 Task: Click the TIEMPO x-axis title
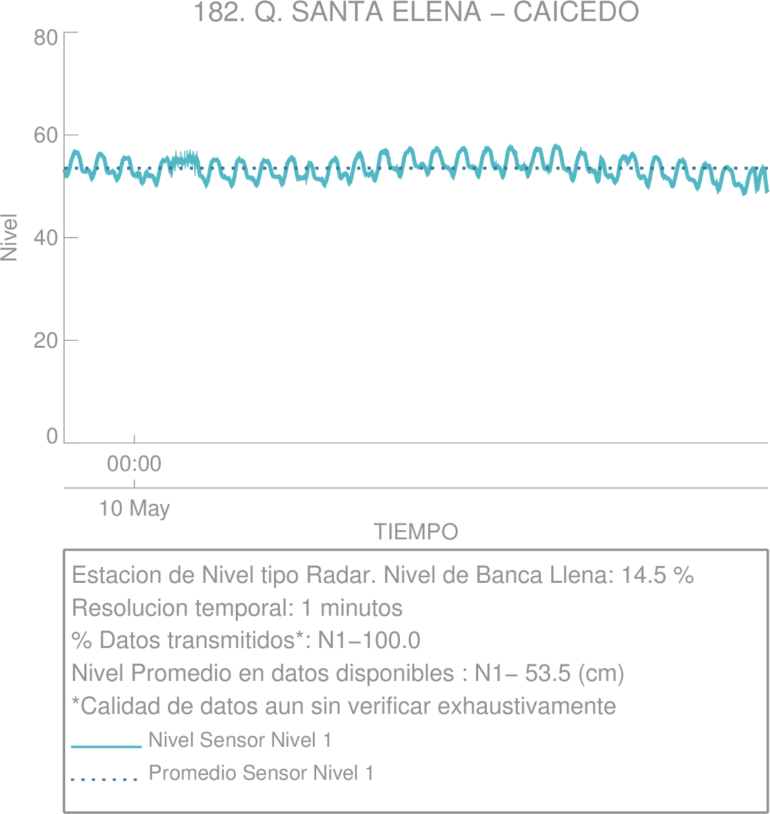(x=416, y=531)
